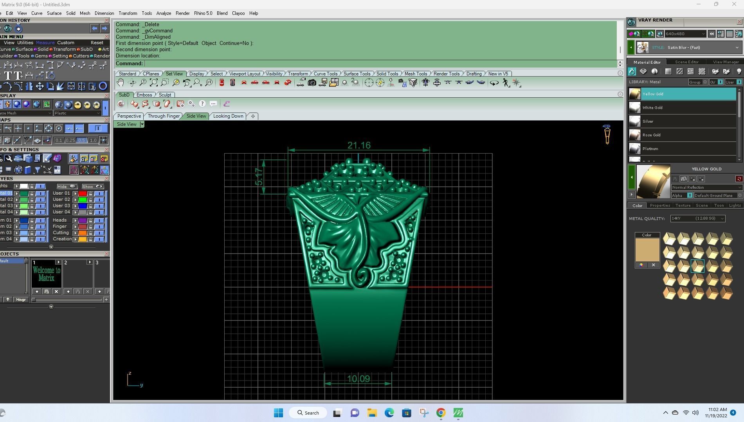Open the Plastic display material dropdown
This screenshot has width=744, height=422.
point(77,113)
